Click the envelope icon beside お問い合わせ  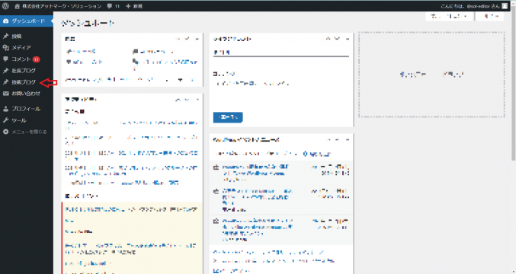[x=5, y=94]
